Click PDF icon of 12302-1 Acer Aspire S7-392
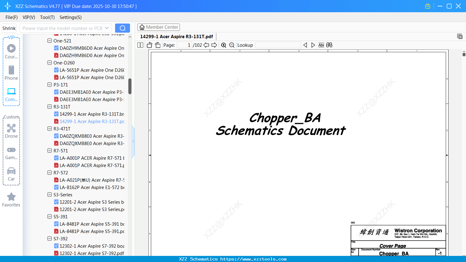The height and width of the screenshot is (262, 466). pos(56,253)
